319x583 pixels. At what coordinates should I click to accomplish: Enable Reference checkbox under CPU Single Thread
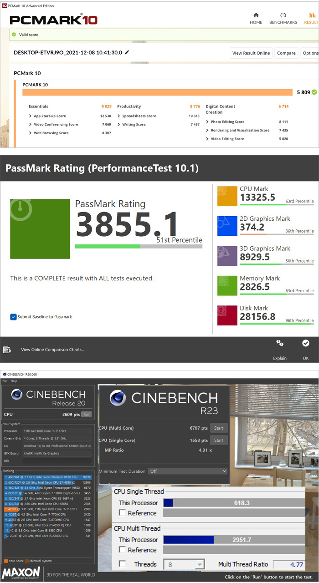click(122, 513)
